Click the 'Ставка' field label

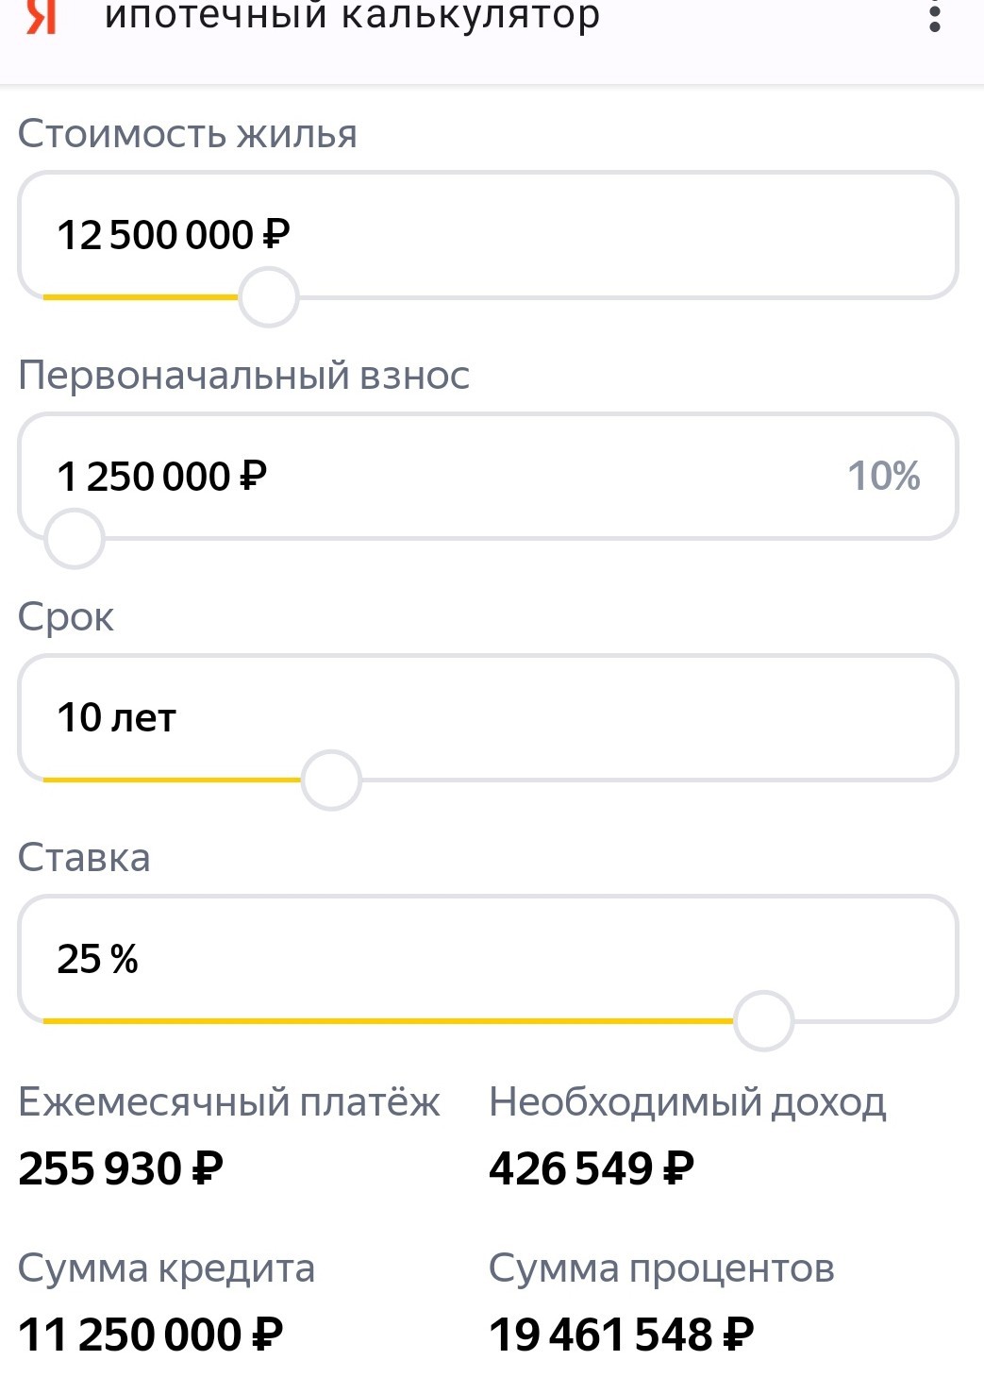pos(84,858)
